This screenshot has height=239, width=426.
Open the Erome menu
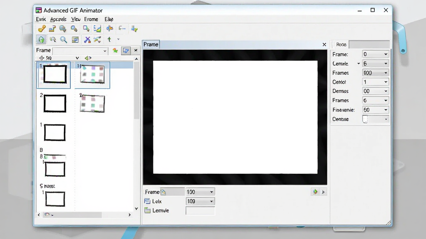tap(91, 19)
